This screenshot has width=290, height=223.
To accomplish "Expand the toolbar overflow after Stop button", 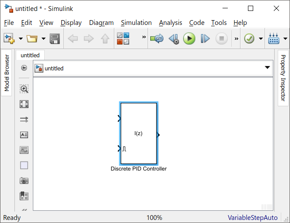I will 237,39.
